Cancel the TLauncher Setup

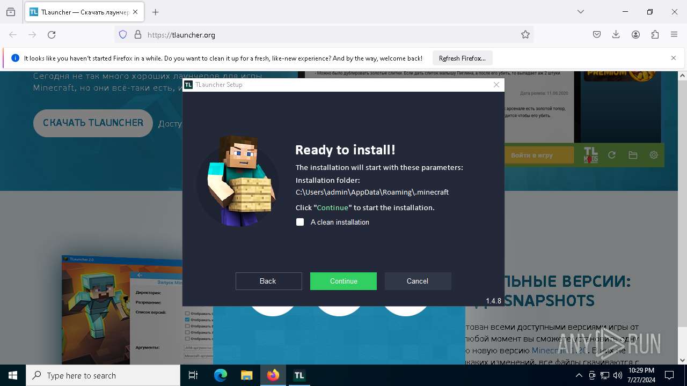[x=418, y=281]
